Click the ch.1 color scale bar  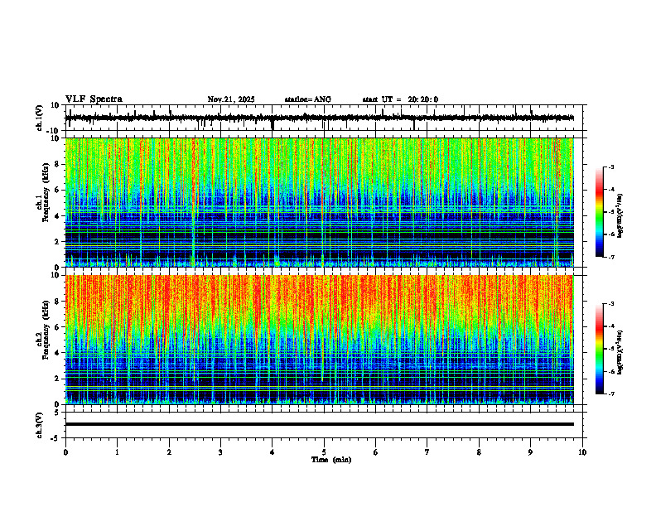[x=599, y=212]
